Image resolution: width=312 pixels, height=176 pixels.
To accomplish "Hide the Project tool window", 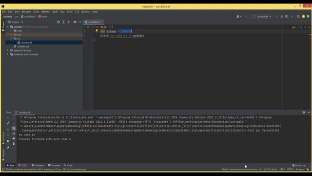I will pos(80,22).
